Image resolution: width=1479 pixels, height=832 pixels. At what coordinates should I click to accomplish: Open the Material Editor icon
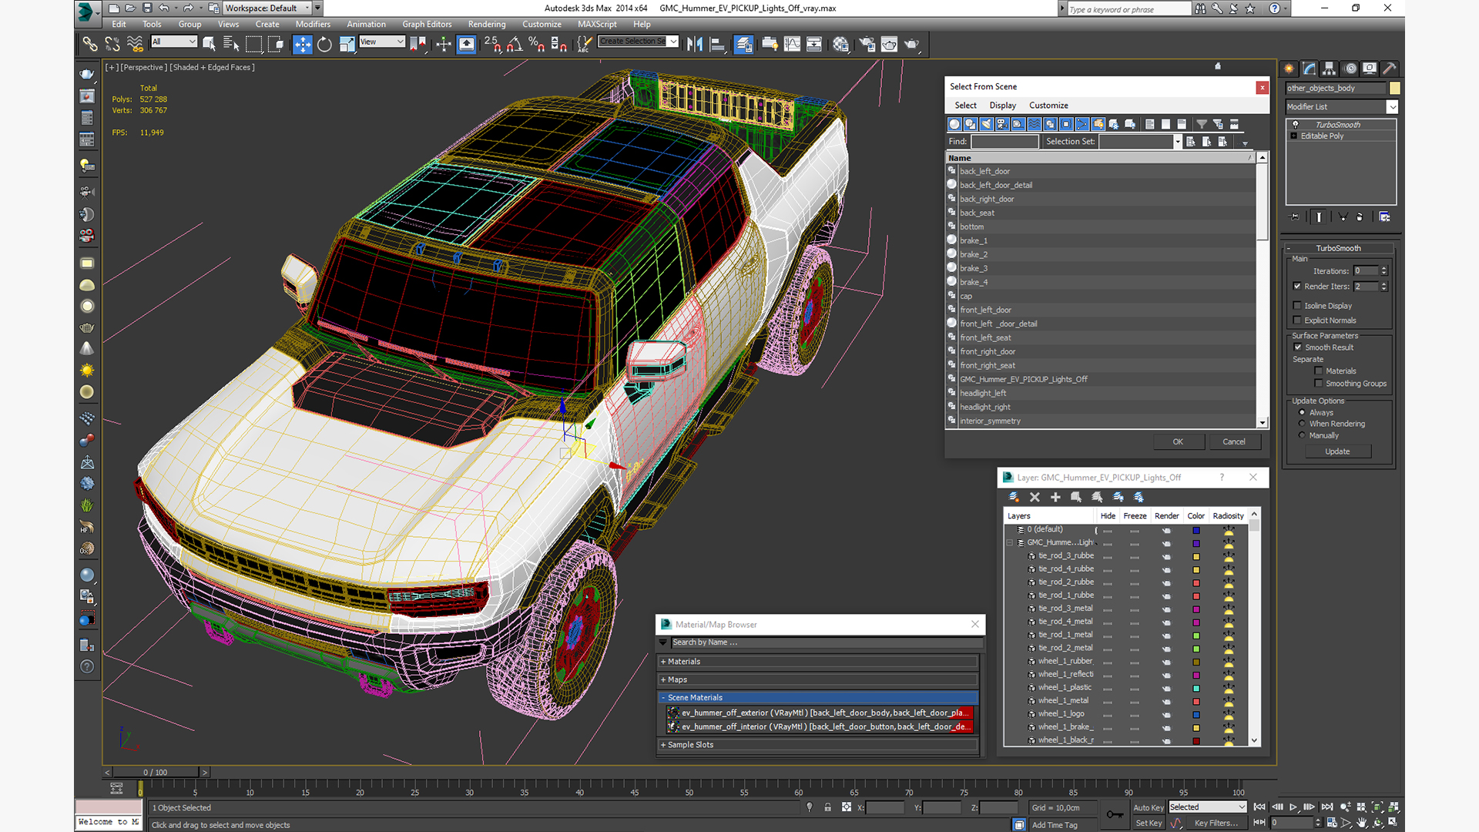point(840,44)
